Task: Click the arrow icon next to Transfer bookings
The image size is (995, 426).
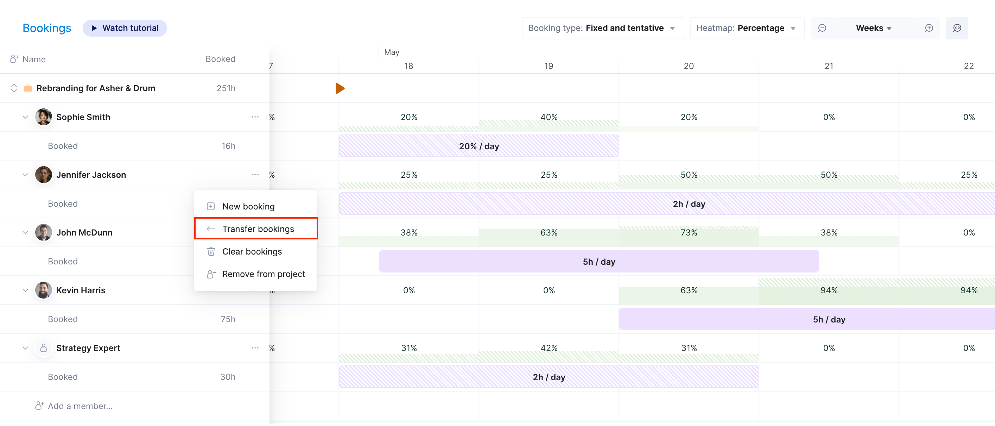Action: point(211,229)
